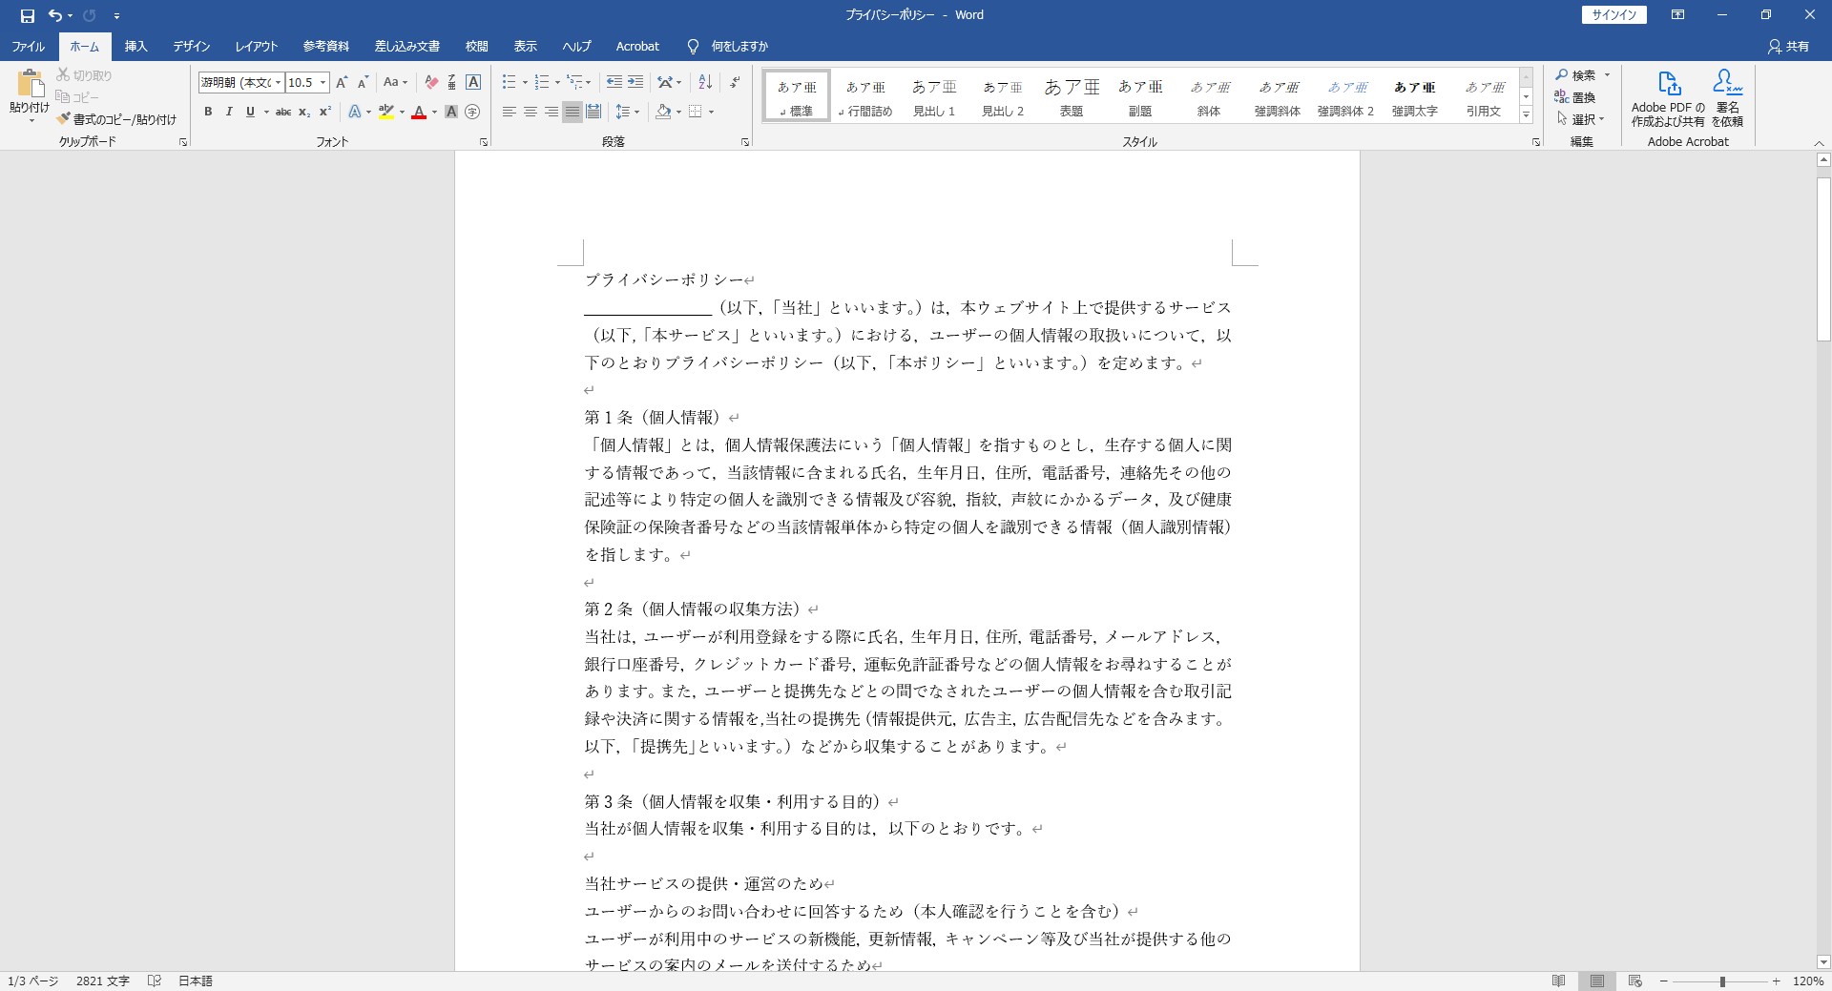1832x991 pixels.
Task: Click the Share (共有) button
Action: click(1788, 46)
